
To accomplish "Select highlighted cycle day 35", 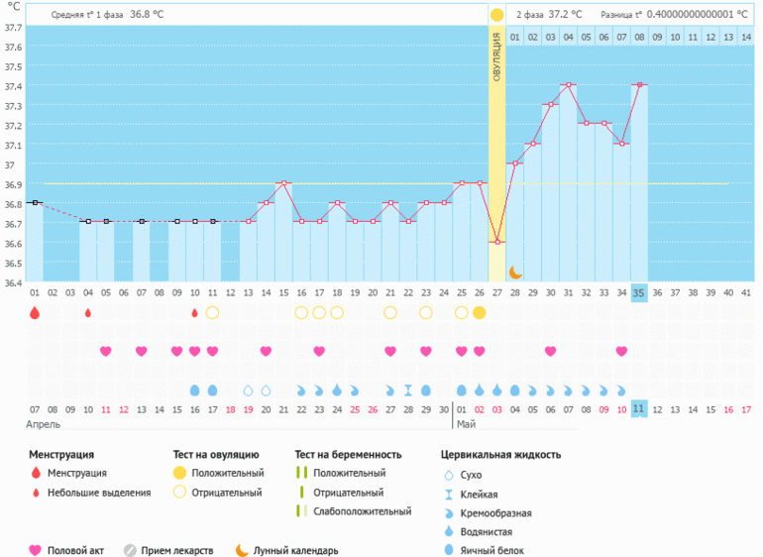I will pyautogui.click(x=639, y=292).
